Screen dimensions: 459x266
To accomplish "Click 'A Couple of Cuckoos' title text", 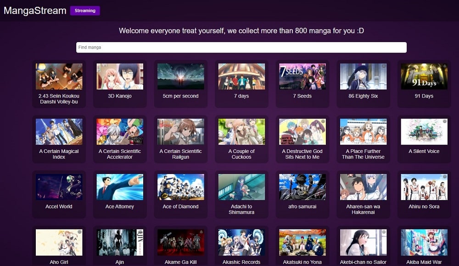I will click(x=241, y=154).
